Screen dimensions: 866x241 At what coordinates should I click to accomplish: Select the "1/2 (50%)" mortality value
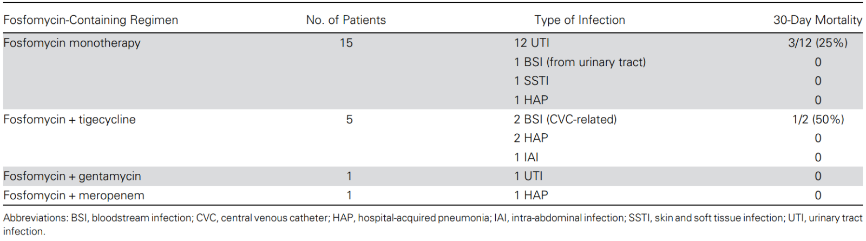click(x=818, y=120)
